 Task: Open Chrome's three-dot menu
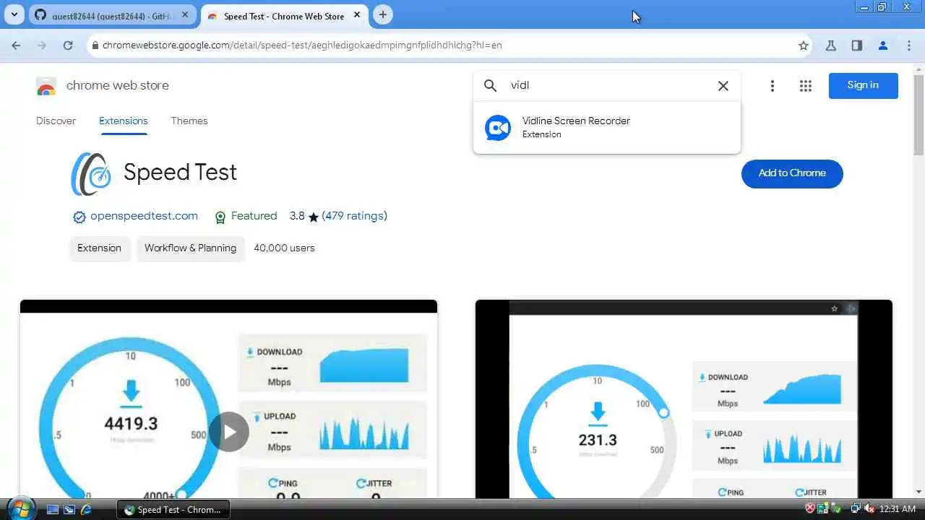coord(909,45)
